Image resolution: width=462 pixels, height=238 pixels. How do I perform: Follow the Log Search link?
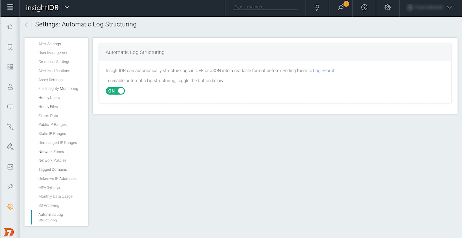[x=324, y=71]
